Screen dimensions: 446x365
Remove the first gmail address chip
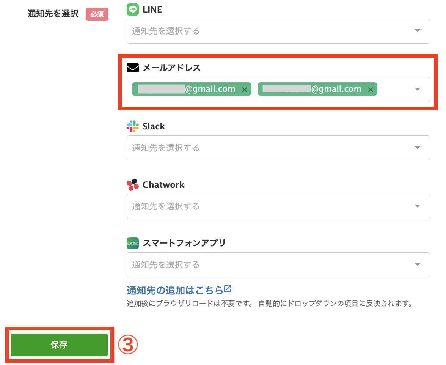(x=245, y=89)
